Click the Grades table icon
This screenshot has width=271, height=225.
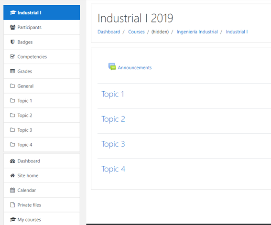[x=12, y=71]
